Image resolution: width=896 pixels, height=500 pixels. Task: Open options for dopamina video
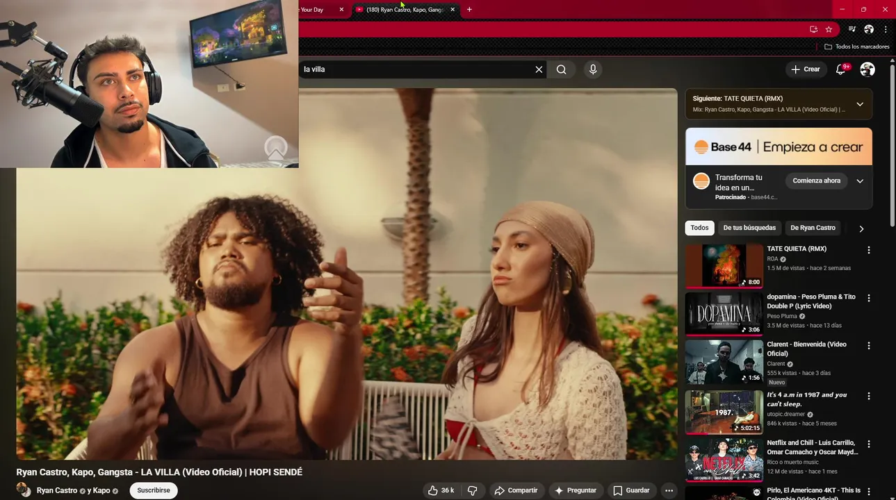(x=868, y=298)
